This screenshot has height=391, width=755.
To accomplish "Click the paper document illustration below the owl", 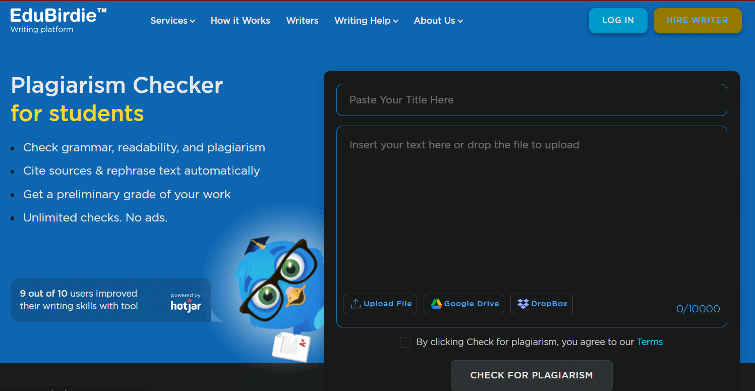I will coord(291,347).
